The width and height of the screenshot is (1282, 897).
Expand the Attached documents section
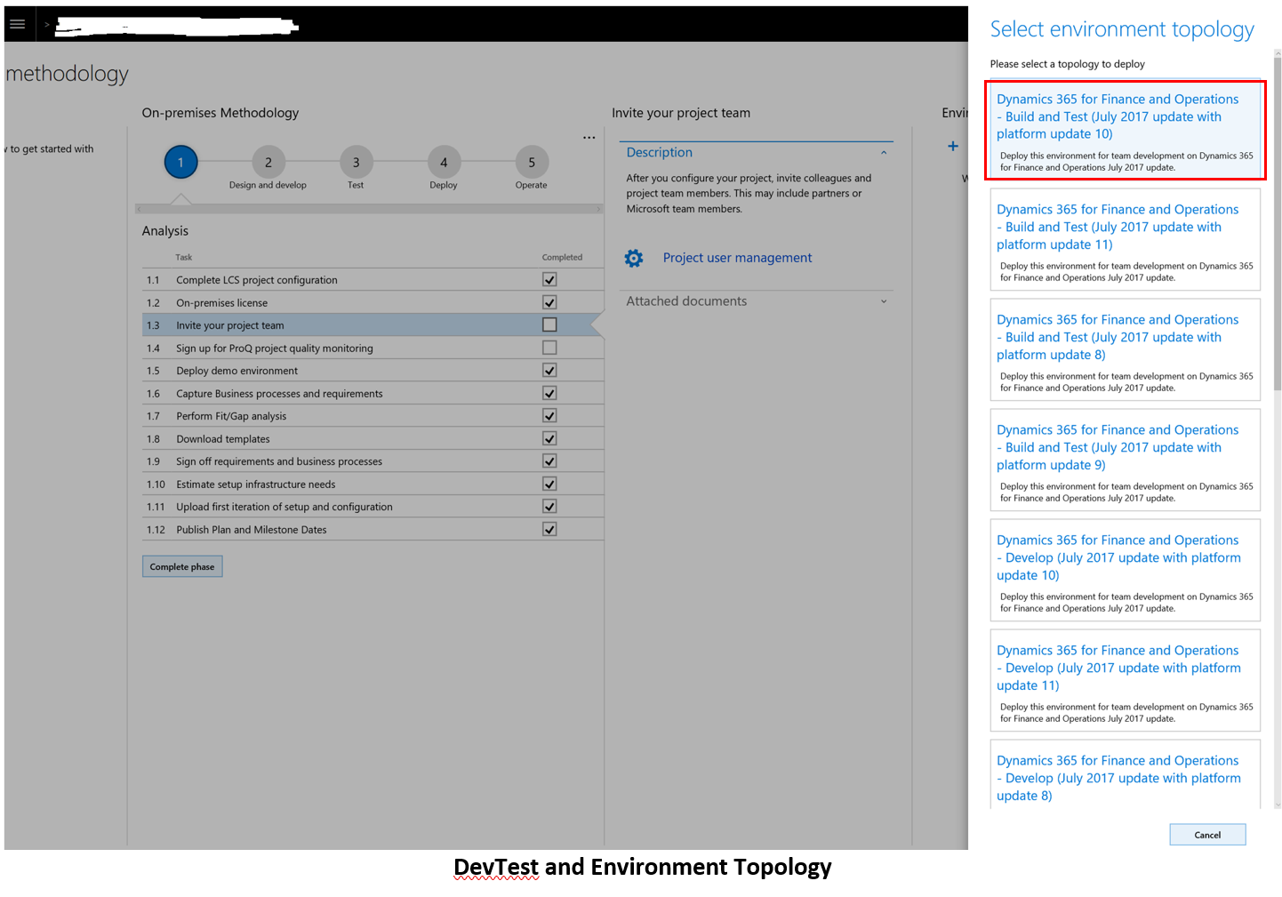pos(883,300)
